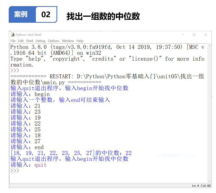Click the title text 'Python 3.8.0 Shell'
The width and height of the screenshot is (216, 193).
28,35
